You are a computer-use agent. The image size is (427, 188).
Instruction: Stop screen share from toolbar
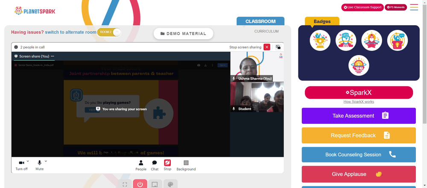coord(167,165)
